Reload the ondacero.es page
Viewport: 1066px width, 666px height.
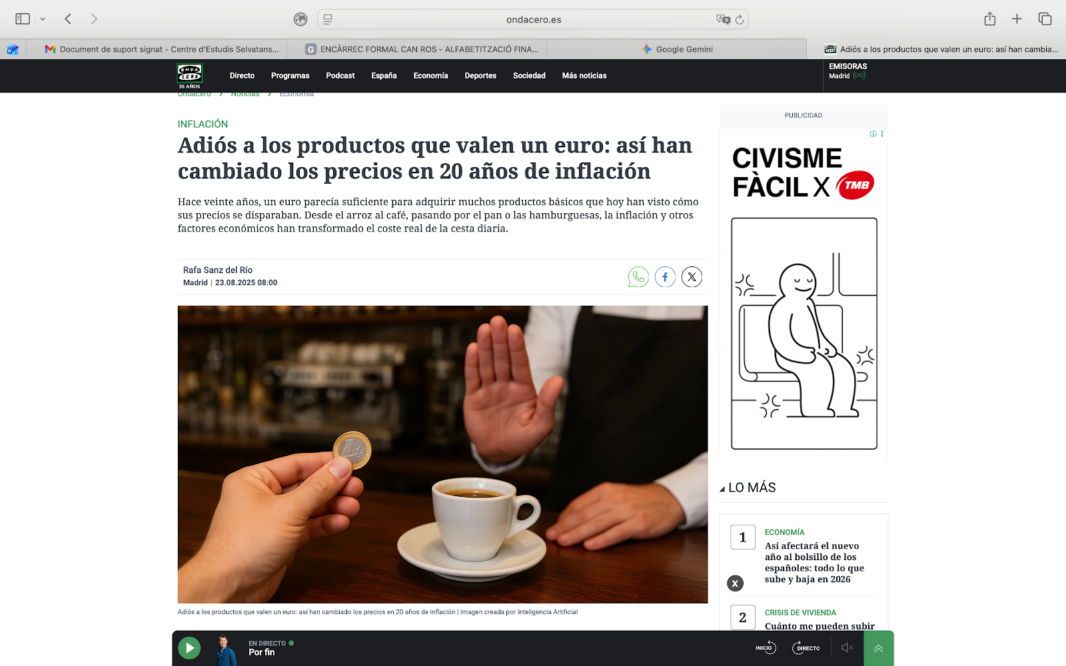pos(738,19)
